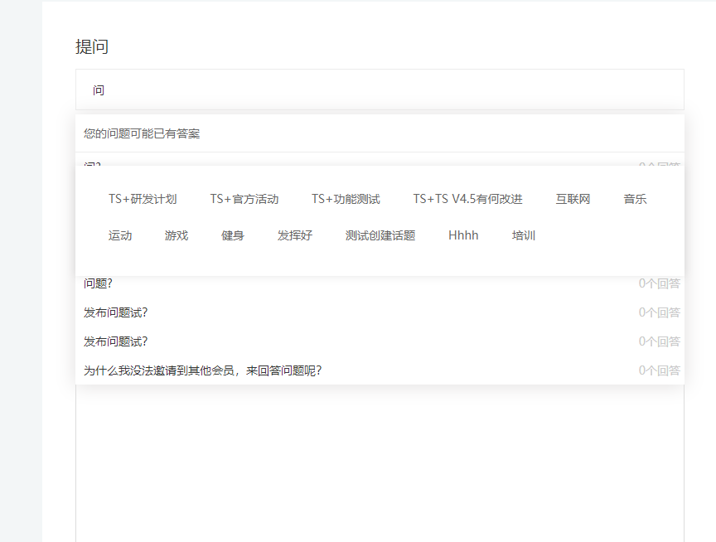Open the question 为什么我没法邀请到其他会员，来回答问题呢?
The height and width of the screenshot is (542, 716).
click(201, 370)
